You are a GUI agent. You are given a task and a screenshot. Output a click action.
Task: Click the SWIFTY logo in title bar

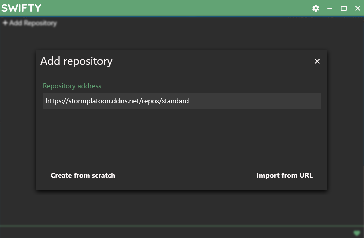click(x=21, y=8)
